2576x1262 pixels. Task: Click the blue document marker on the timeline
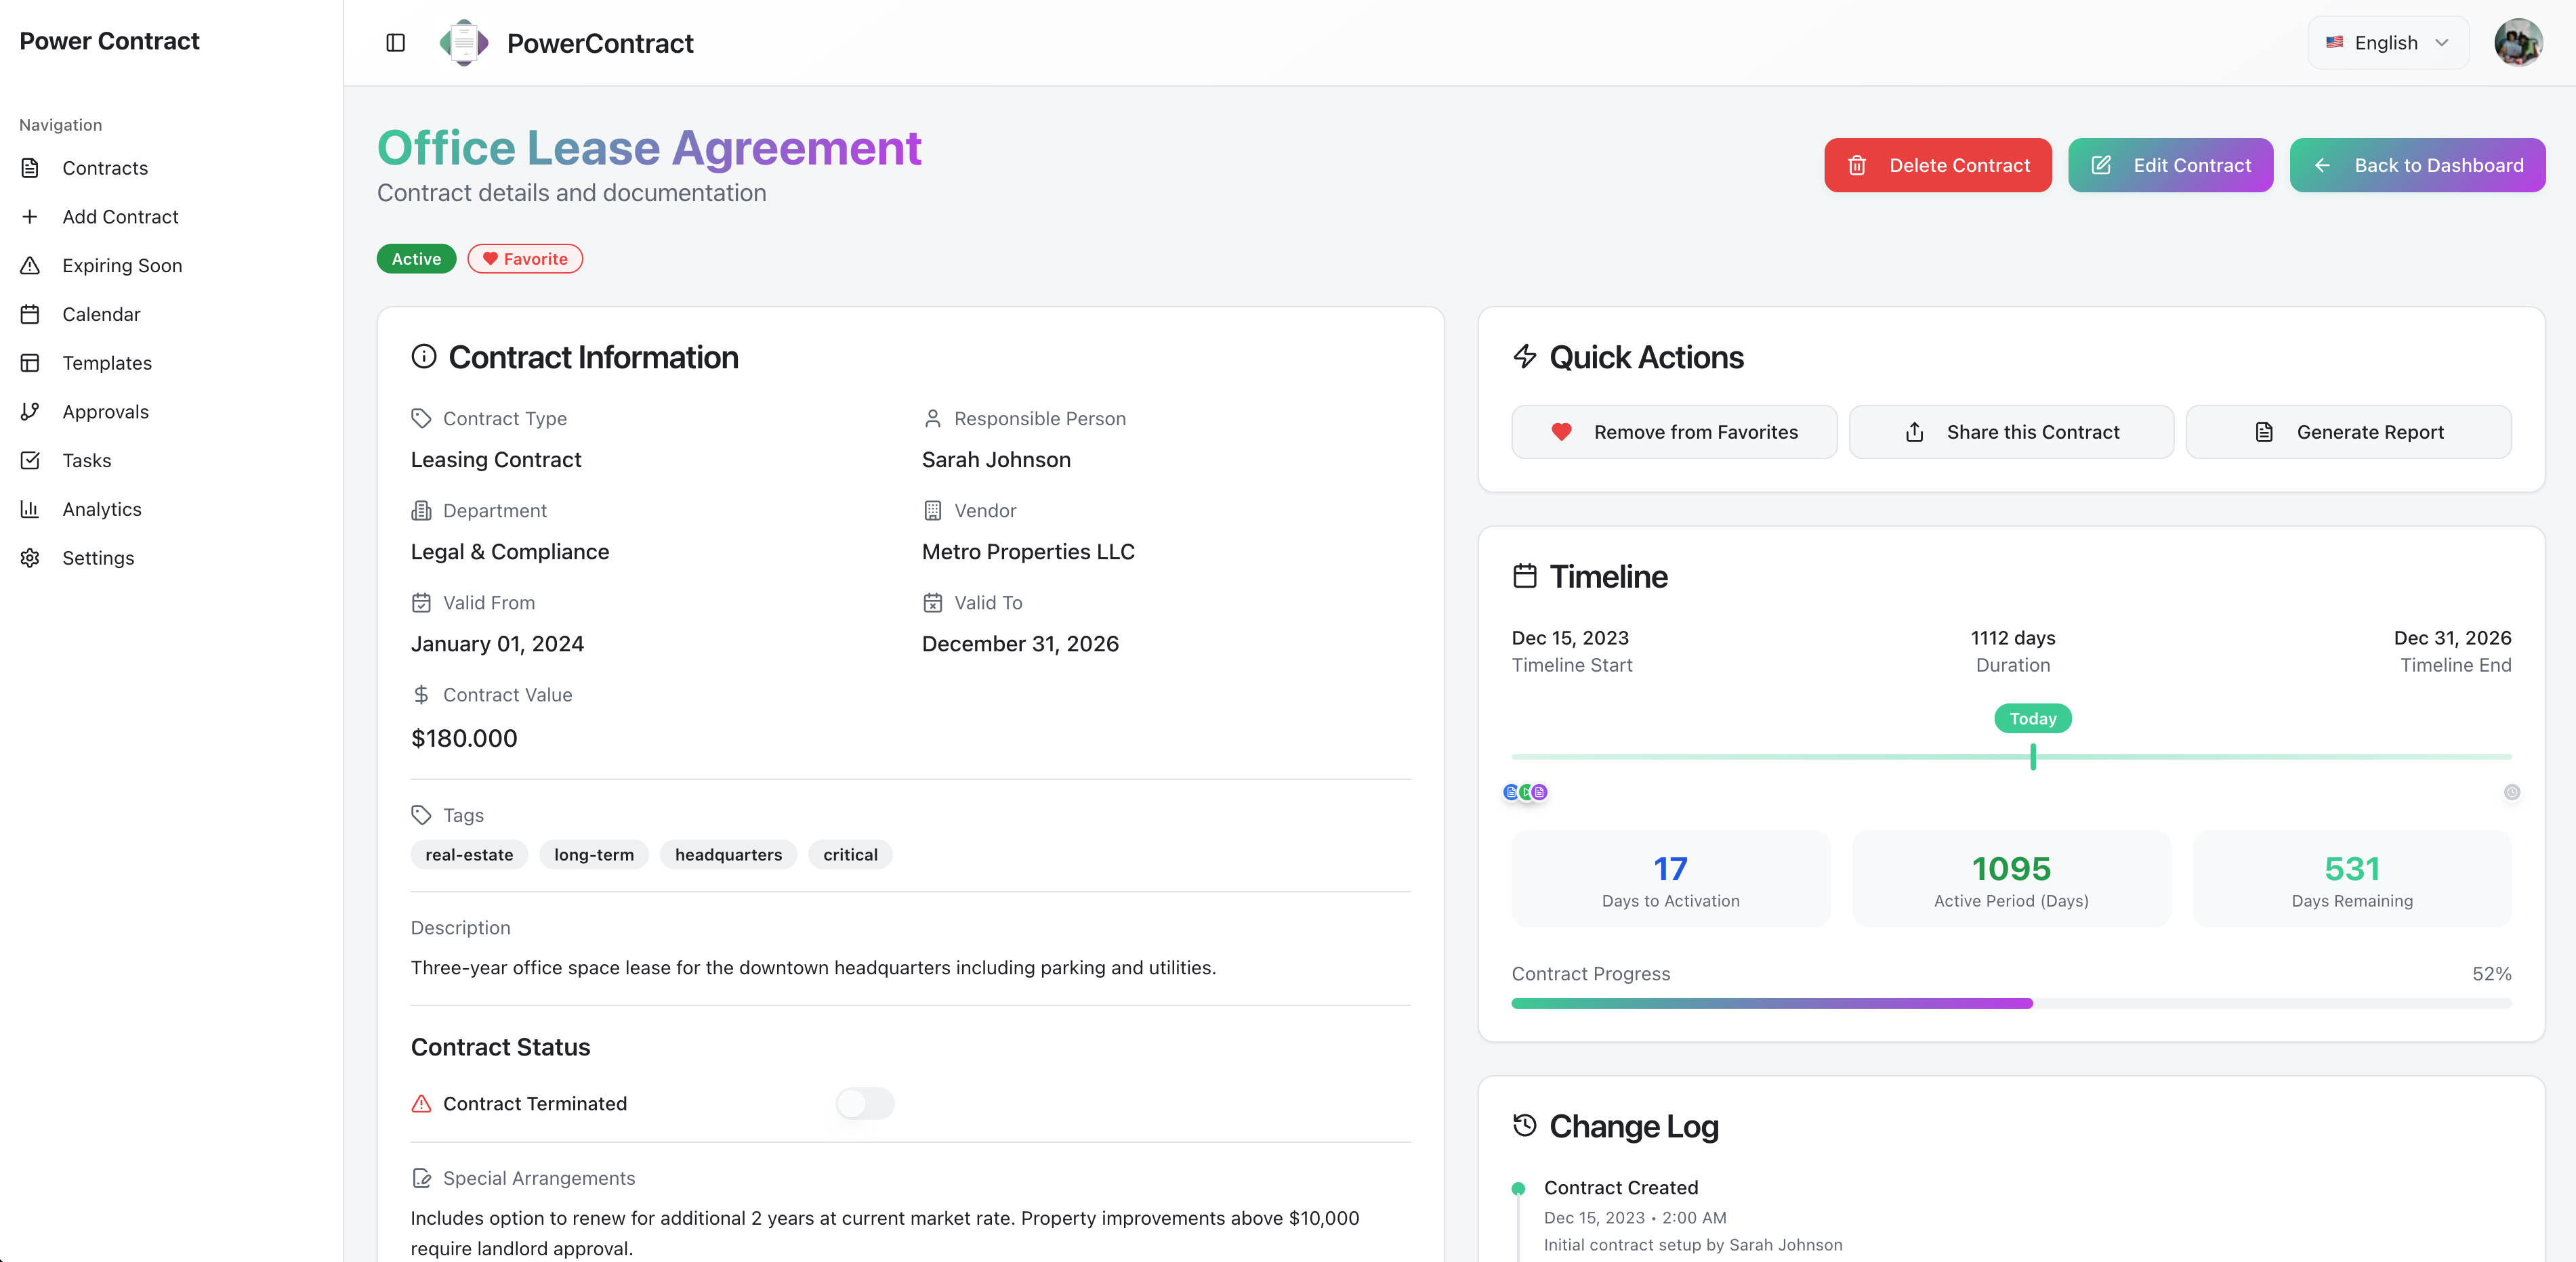click(x=1510, y=791)
